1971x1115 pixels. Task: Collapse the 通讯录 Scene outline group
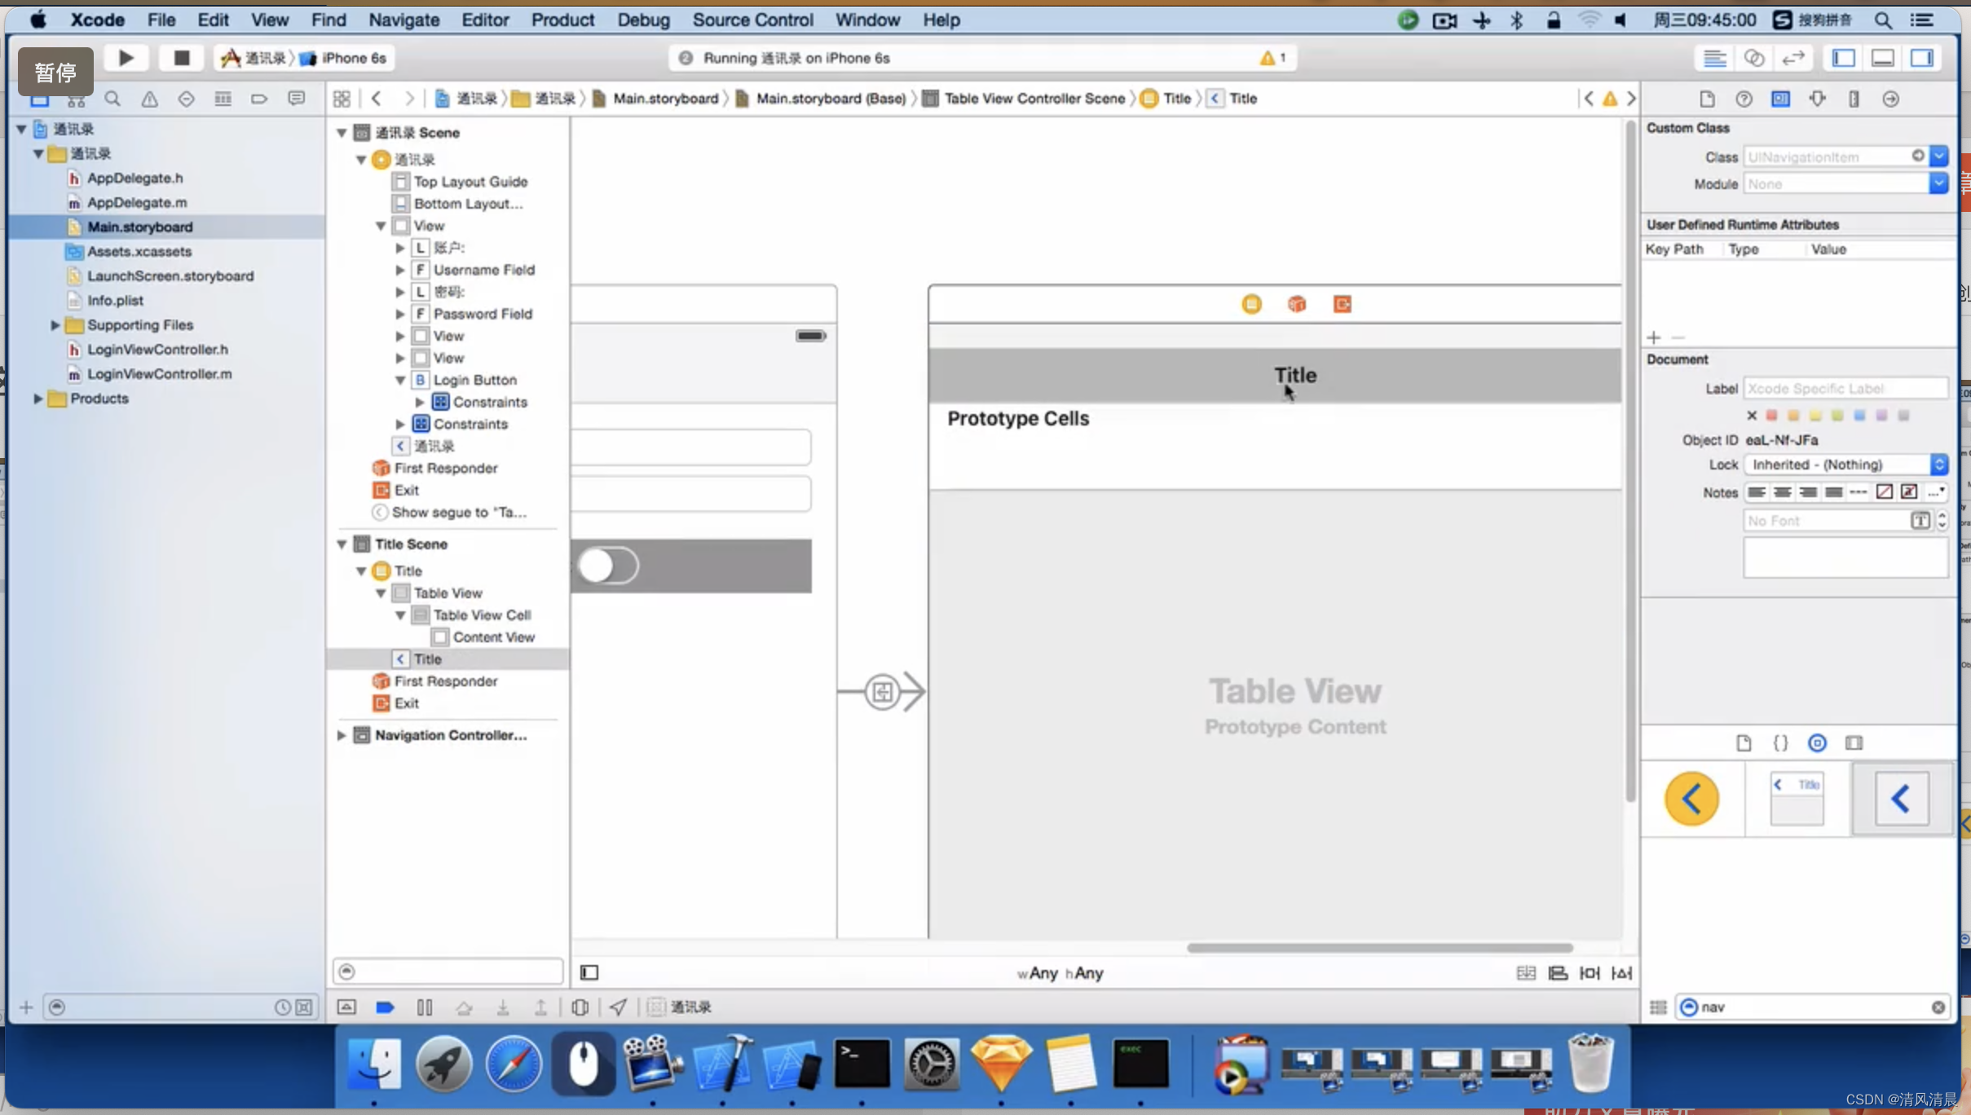tap(342, 132)
